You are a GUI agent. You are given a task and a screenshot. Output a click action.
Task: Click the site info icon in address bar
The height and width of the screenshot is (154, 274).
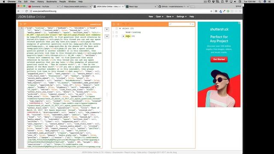coord(31,11)
